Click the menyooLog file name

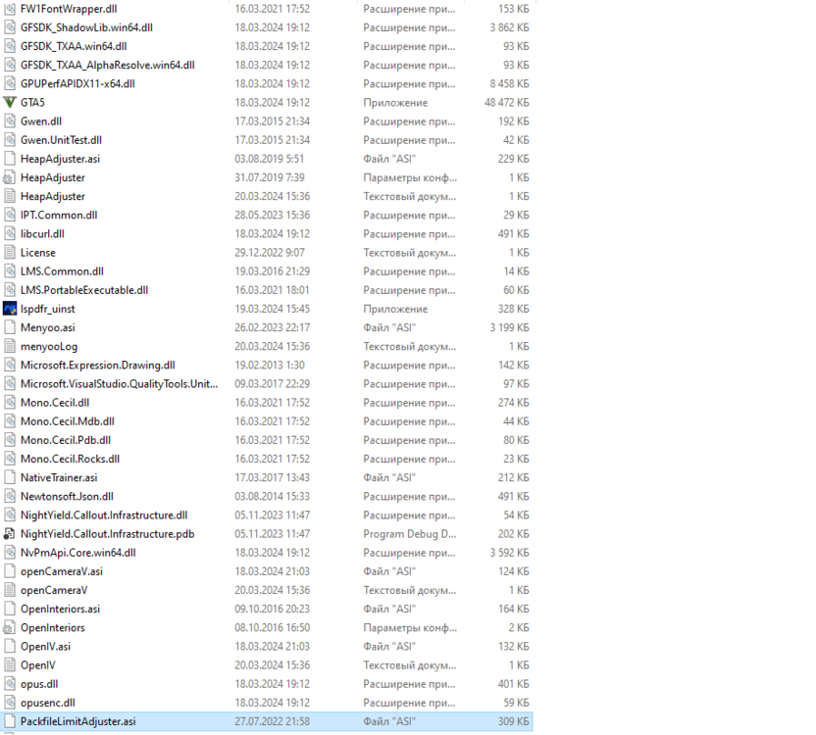click(x=48, y=346)
